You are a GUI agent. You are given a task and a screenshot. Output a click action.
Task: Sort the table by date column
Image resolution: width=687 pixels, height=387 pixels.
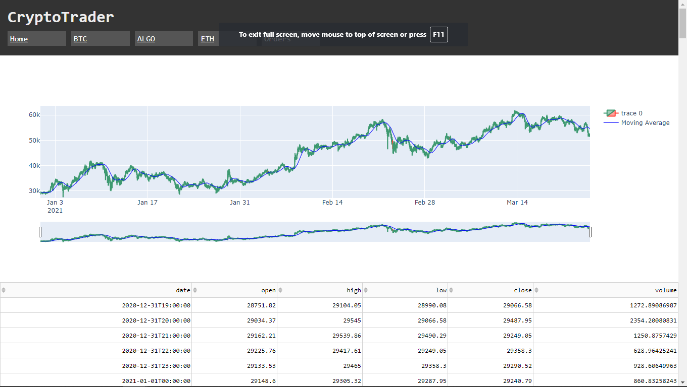coord(4,290)
